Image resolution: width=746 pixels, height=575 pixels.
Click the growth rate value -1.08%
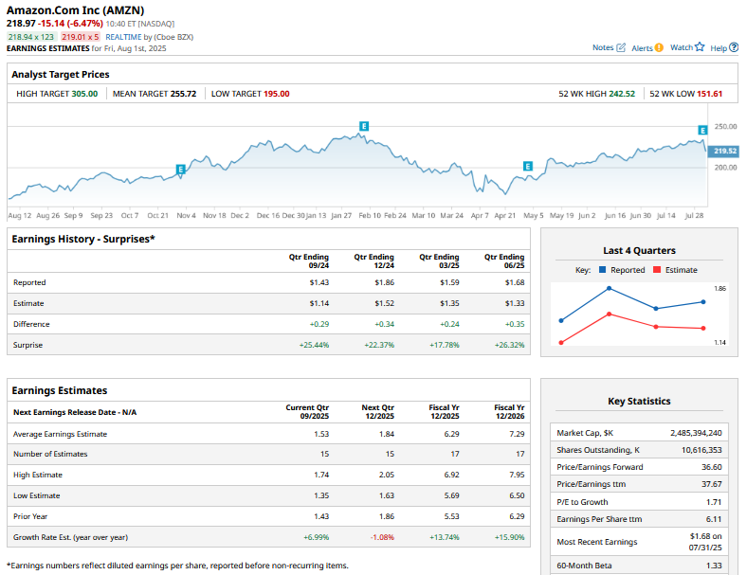[382, 537]
